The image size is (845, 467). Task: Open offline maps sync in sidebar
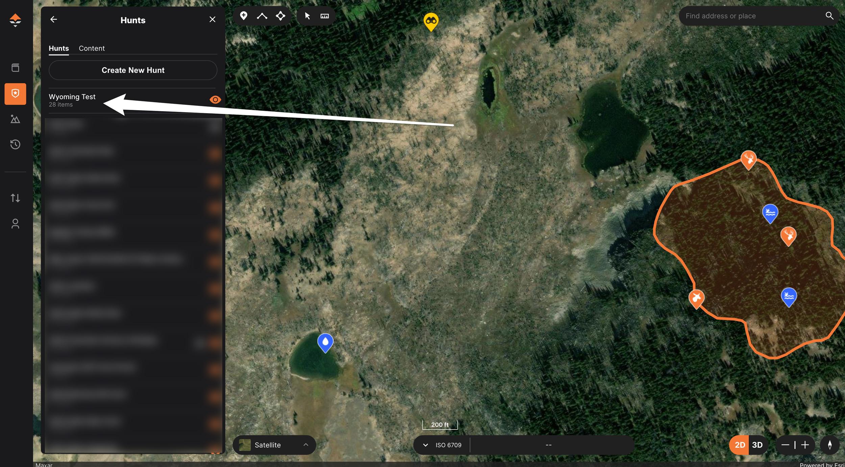pos(15,198)
